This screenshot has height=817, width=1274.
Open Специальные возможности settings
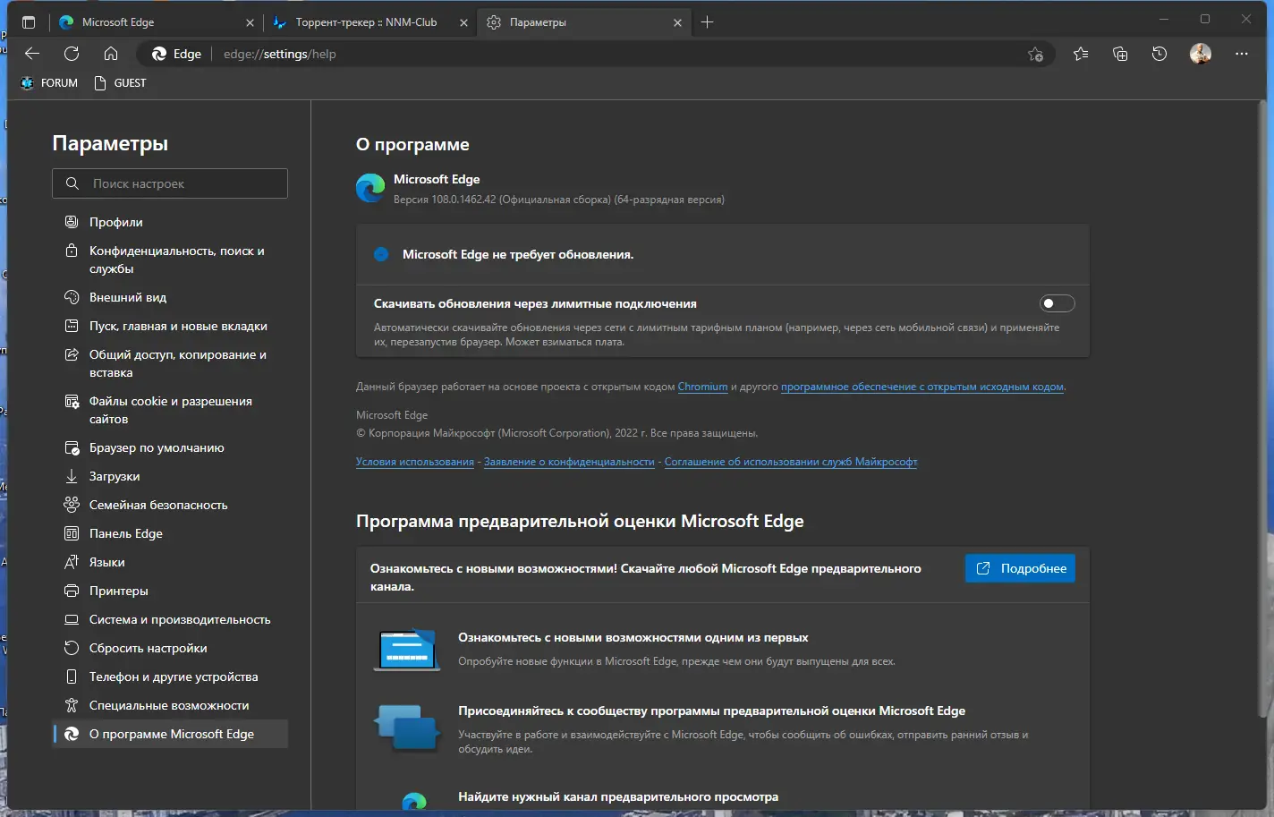point(170,705)
